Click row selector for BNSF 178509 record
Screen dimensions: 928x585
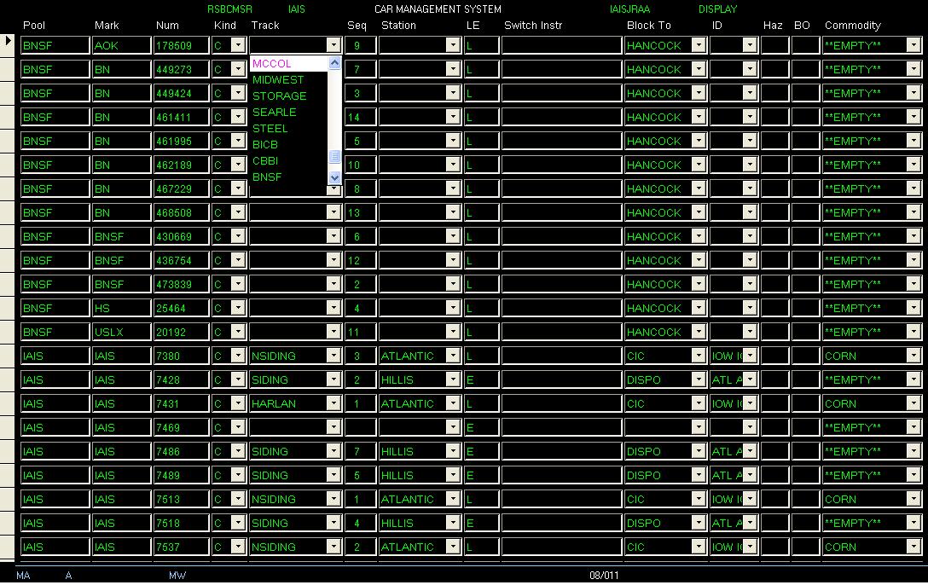(x=7, y=45)
